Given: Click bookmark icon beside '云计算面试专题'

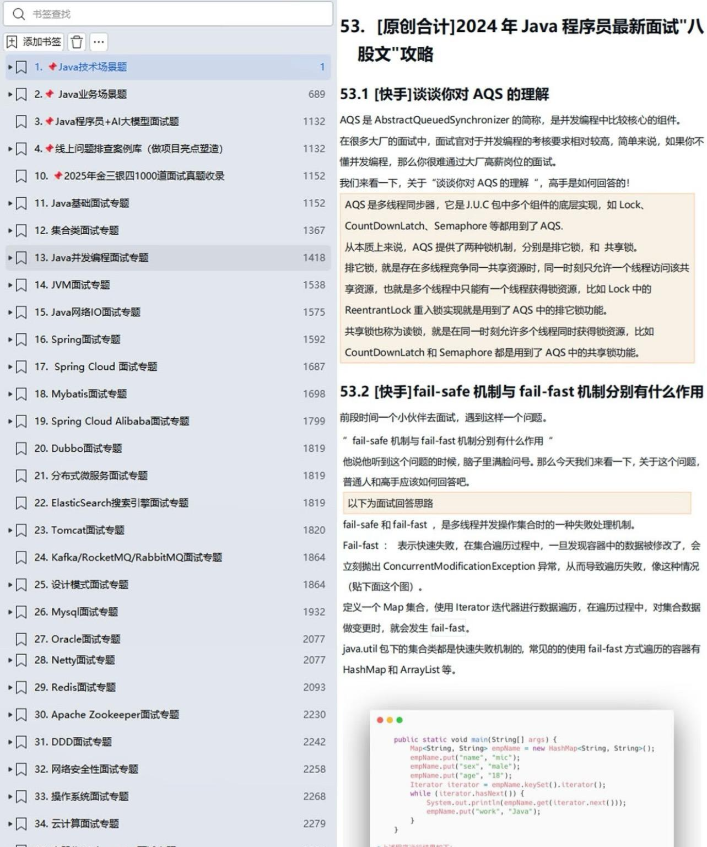Looking at the screenshot, I should pyautogui.click(x=21, y=824).
